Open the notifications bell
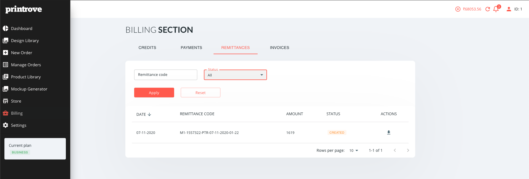 pos(496,9)
